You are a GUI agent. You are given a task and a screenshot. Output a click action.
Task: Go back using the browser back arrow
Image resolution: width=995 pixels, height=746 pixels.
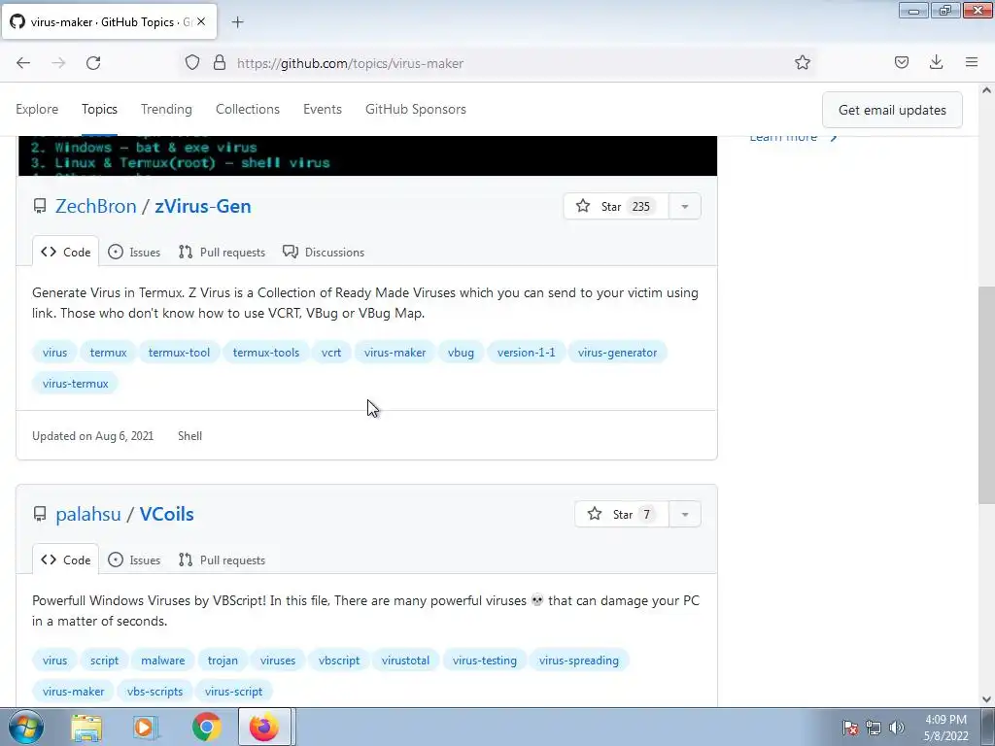[23, 63]
